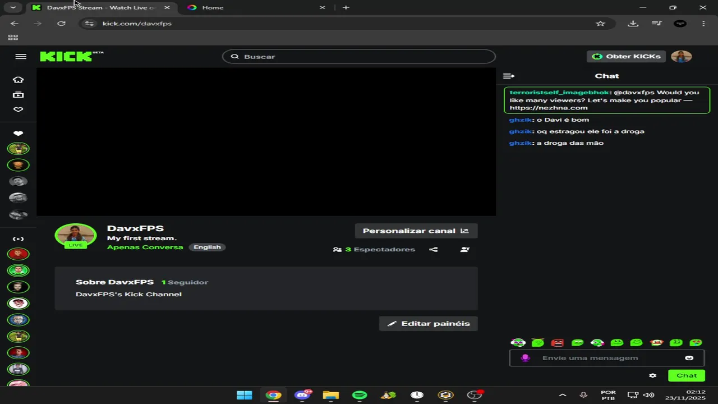Reload the page
This screenshot has width=718, height=404.
click(62, 24)
